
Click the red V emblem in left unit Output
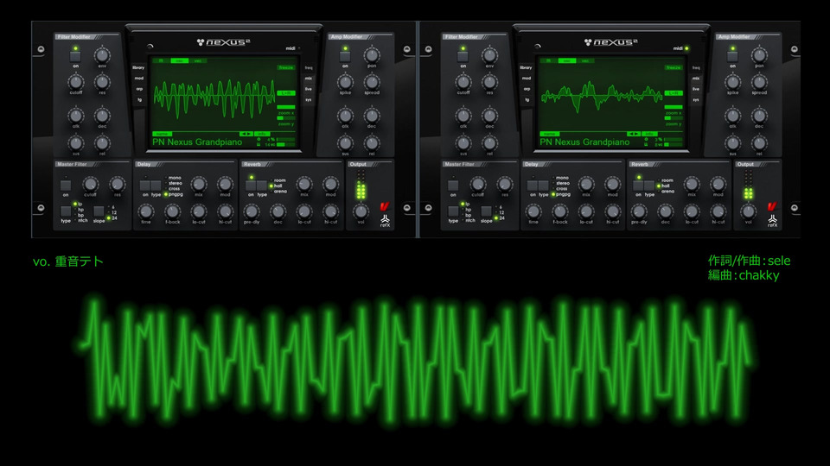(384, 206)
